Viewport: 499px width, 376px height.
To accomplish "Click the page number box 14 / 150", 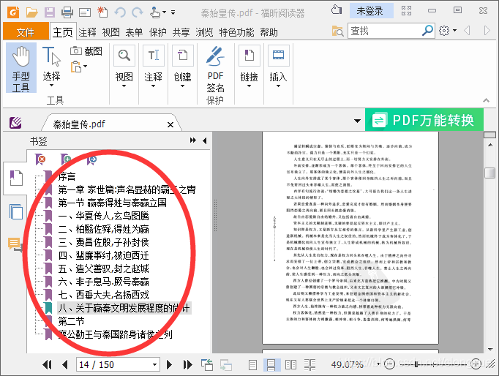I will (x=118, y=364).
